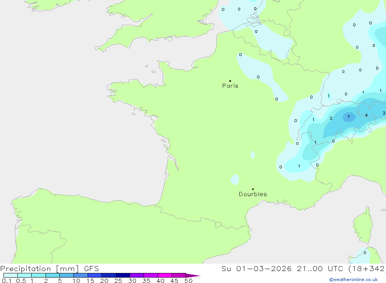Screen dimensions: 386x283
Task: Pick the 0.1–0.5 mm legend color swatch
Action: coord(10,275)
